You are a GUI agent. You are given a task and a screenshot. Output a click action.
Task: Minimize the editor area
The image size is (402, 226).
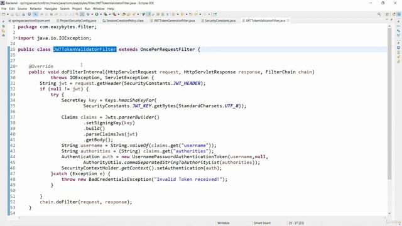point(387,19)
